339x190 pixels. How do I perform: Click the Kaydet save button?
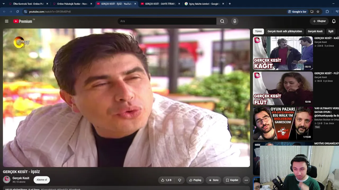click(x=232, y=180)
